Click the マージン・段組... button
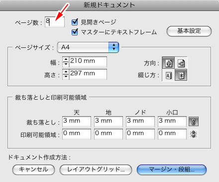This screenshot has width=219, height=182. (x=172, y=170)
